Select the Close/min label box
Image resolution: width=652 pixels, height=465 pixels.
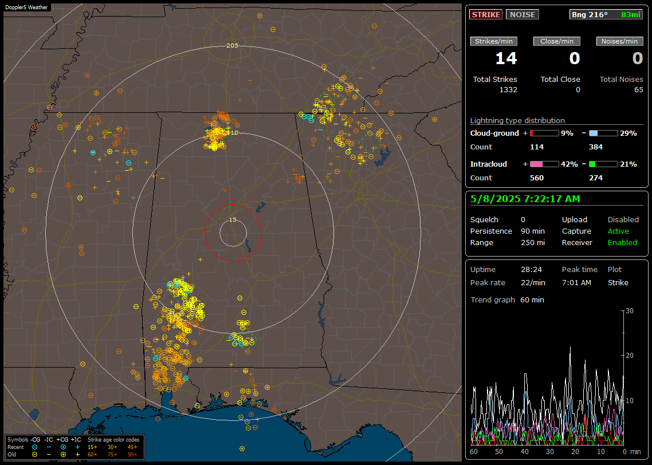[x=557, y=41]
